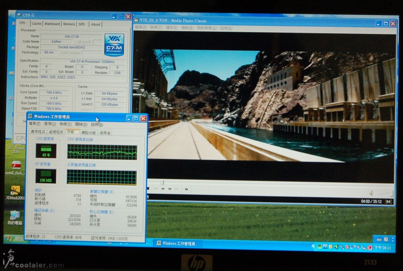Open 檔案 menu in Media Player Classic
The height and width of the screenshot is (271, 403).
point(141,27)
